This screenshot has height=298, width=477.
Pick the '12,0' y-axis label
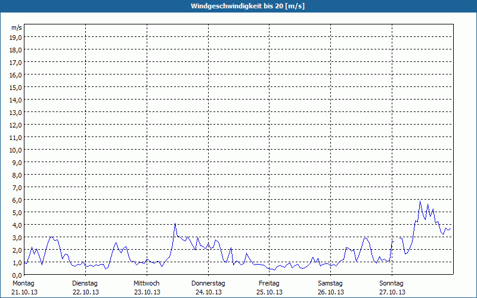16,125
